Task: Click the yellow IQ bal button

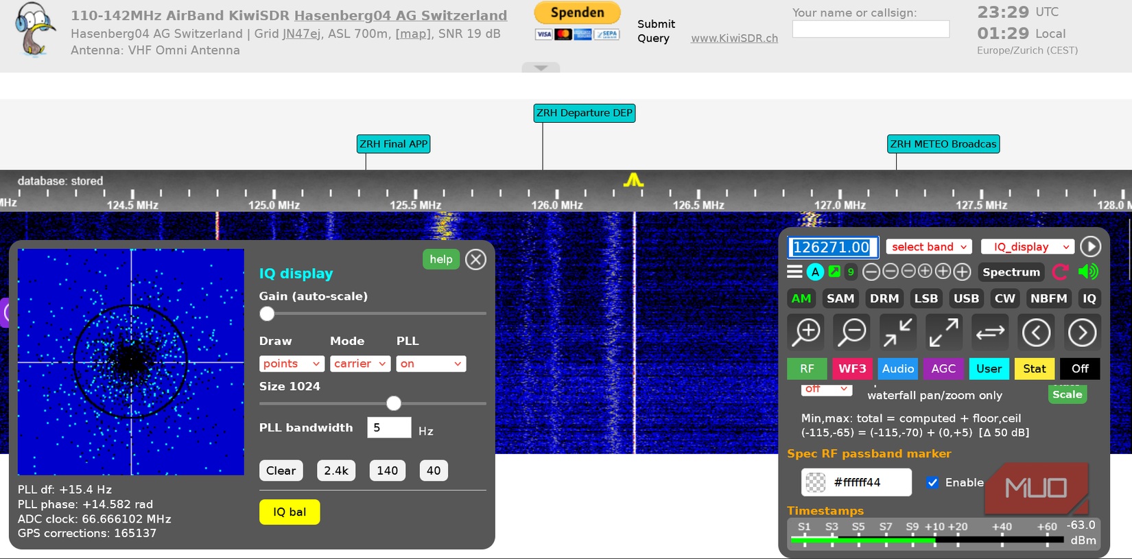Action: [290, 512]
